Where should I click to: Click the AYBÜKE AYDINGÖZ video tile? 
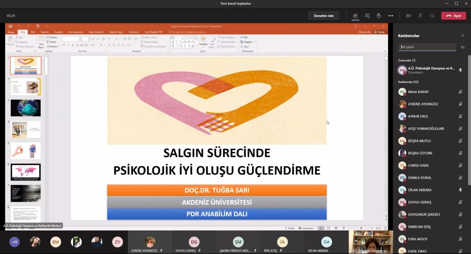pos(149,242)
